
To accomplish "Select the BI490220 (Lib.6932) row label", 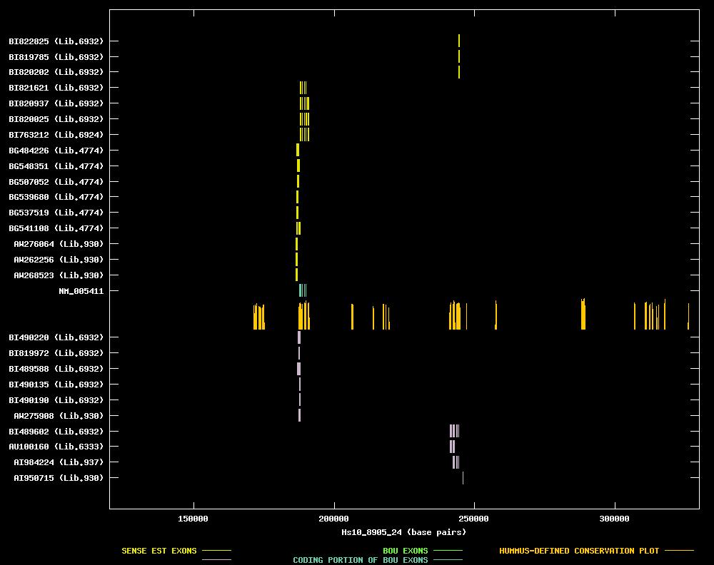I will pyautogui.click(x=56, y=337).
